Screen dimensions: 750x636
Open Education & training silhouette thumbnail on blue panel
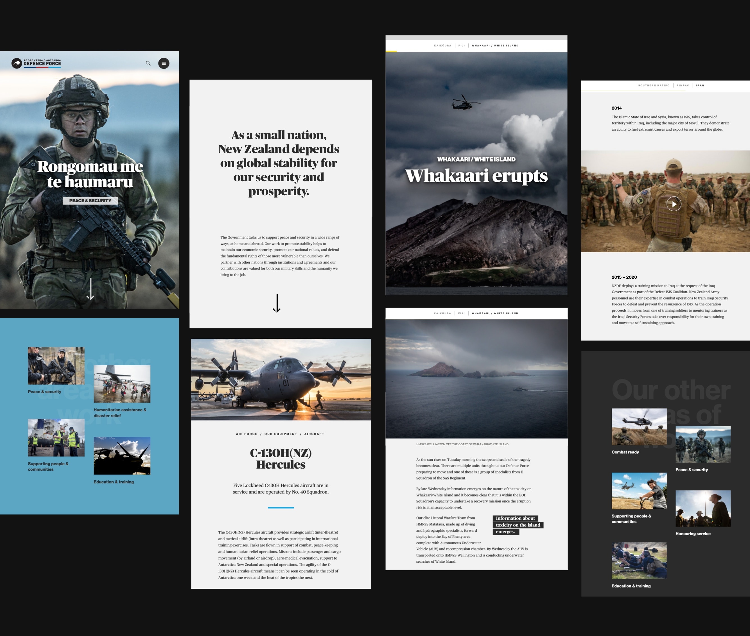coord(122,456)
